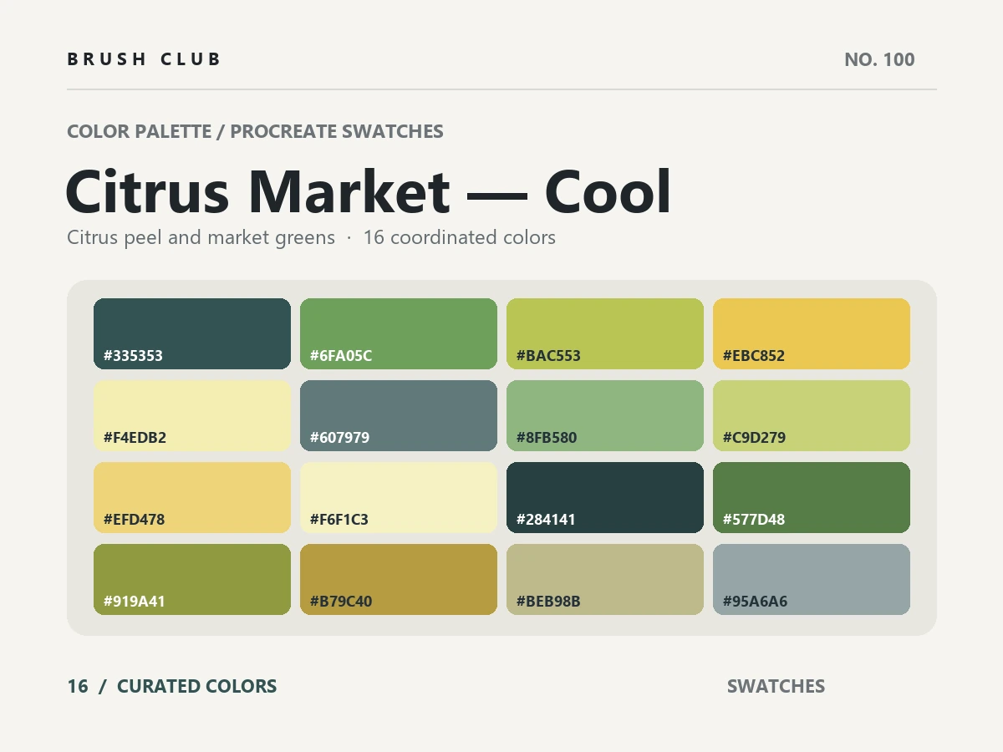The width and height of the screenshot is (1003, 752).
Task: Select the khaki swatch #BEB98B
Action: tap(605, 580)
